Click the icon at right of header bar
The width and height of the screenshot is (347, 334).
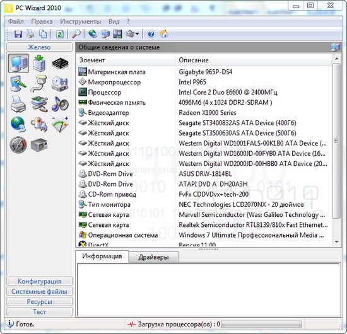pyautogui.click(x=336, y=47)
